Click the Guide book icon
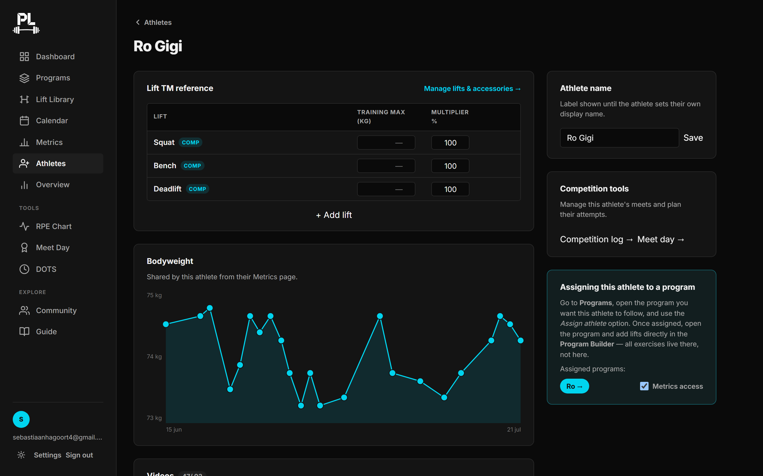The image size is (763, 476). [x=24, y=332]
